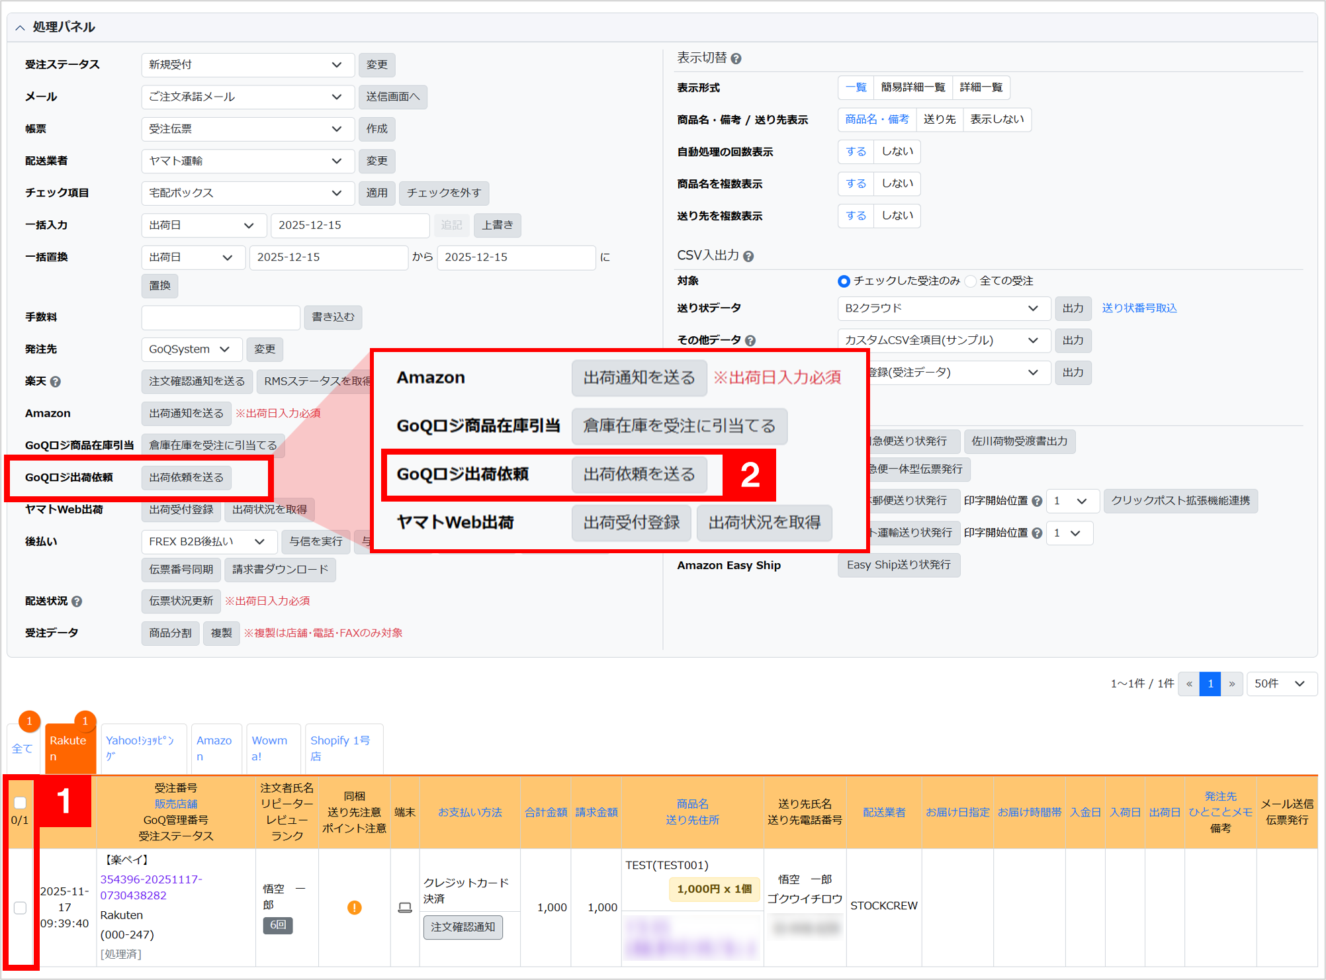Click help icon next to その他データ
The width and height of the screenshot is (1326, 980).
[750, 341]
